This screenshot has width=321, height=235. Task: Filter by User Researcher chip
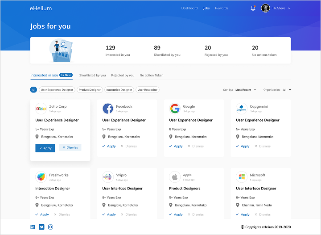(148, 90)
